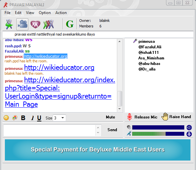Click the red microphone Release Mic icon

click(x=130, y=117)
